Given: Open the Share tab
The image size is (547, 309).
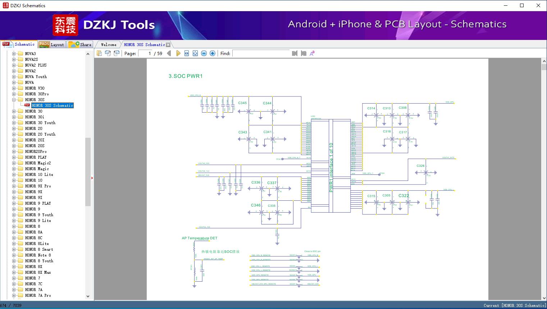Looking at the screenshot, I should [80, 45].
